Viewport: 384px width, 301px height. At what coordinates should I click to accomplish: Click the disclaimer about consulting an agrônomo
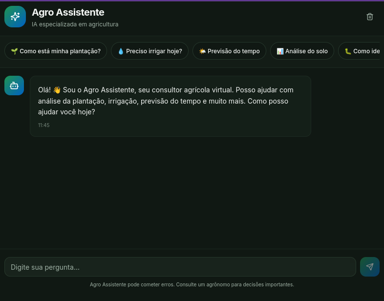coord(192,284)
